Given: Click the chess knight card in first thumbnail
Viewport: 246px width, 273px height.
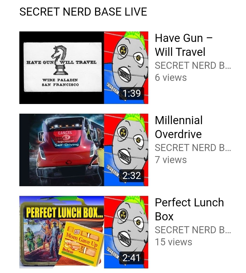Looking at the screenshot, I should pos(63,67).
